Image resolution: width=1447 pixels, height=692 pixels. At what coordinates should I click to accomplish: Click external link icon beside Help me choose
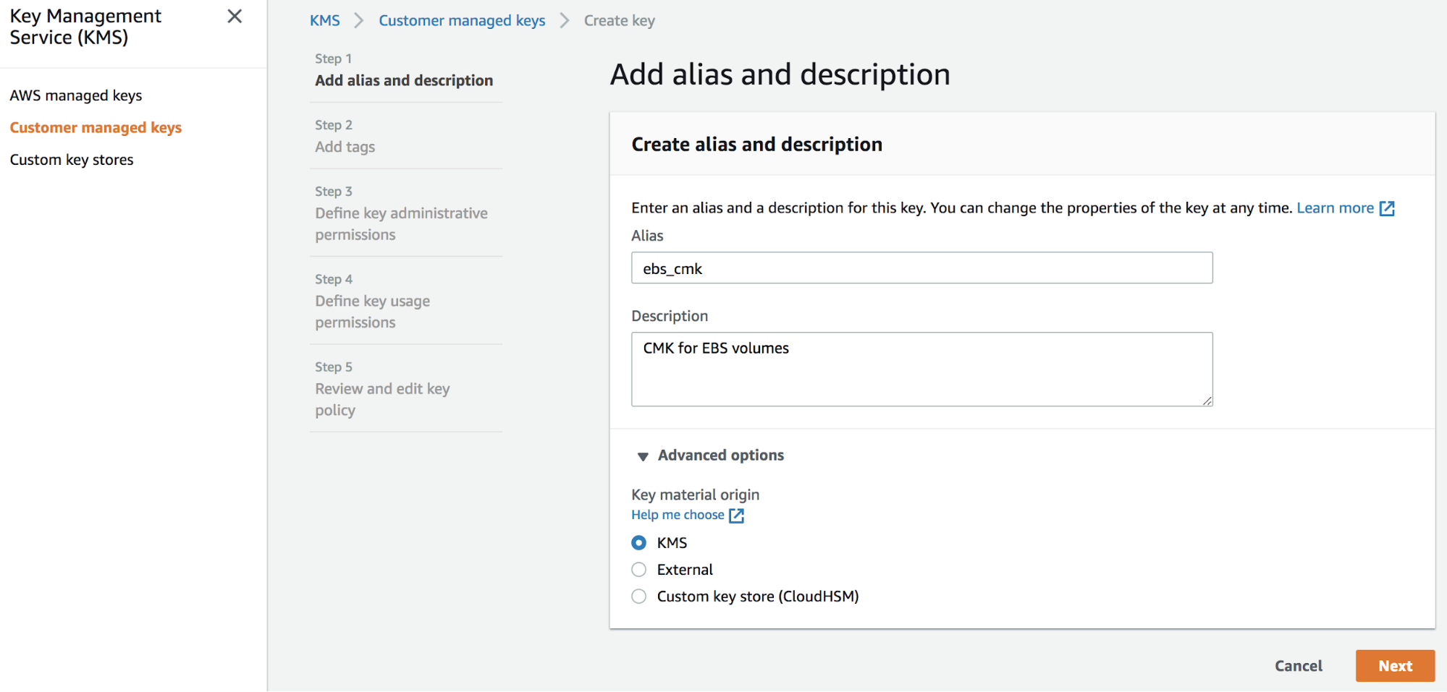click(736, 516)
